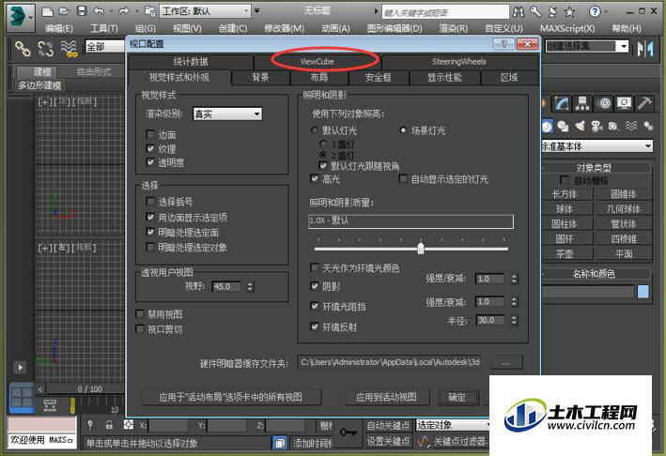Click the 茶壶 (Teapot) primitive button
This screenshot has height=456, width=666.
(565, 253)
